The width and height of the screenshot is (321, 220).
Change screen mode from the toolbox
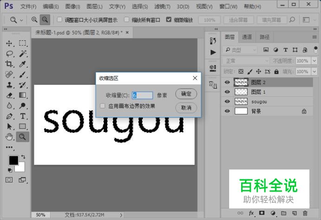22,180
